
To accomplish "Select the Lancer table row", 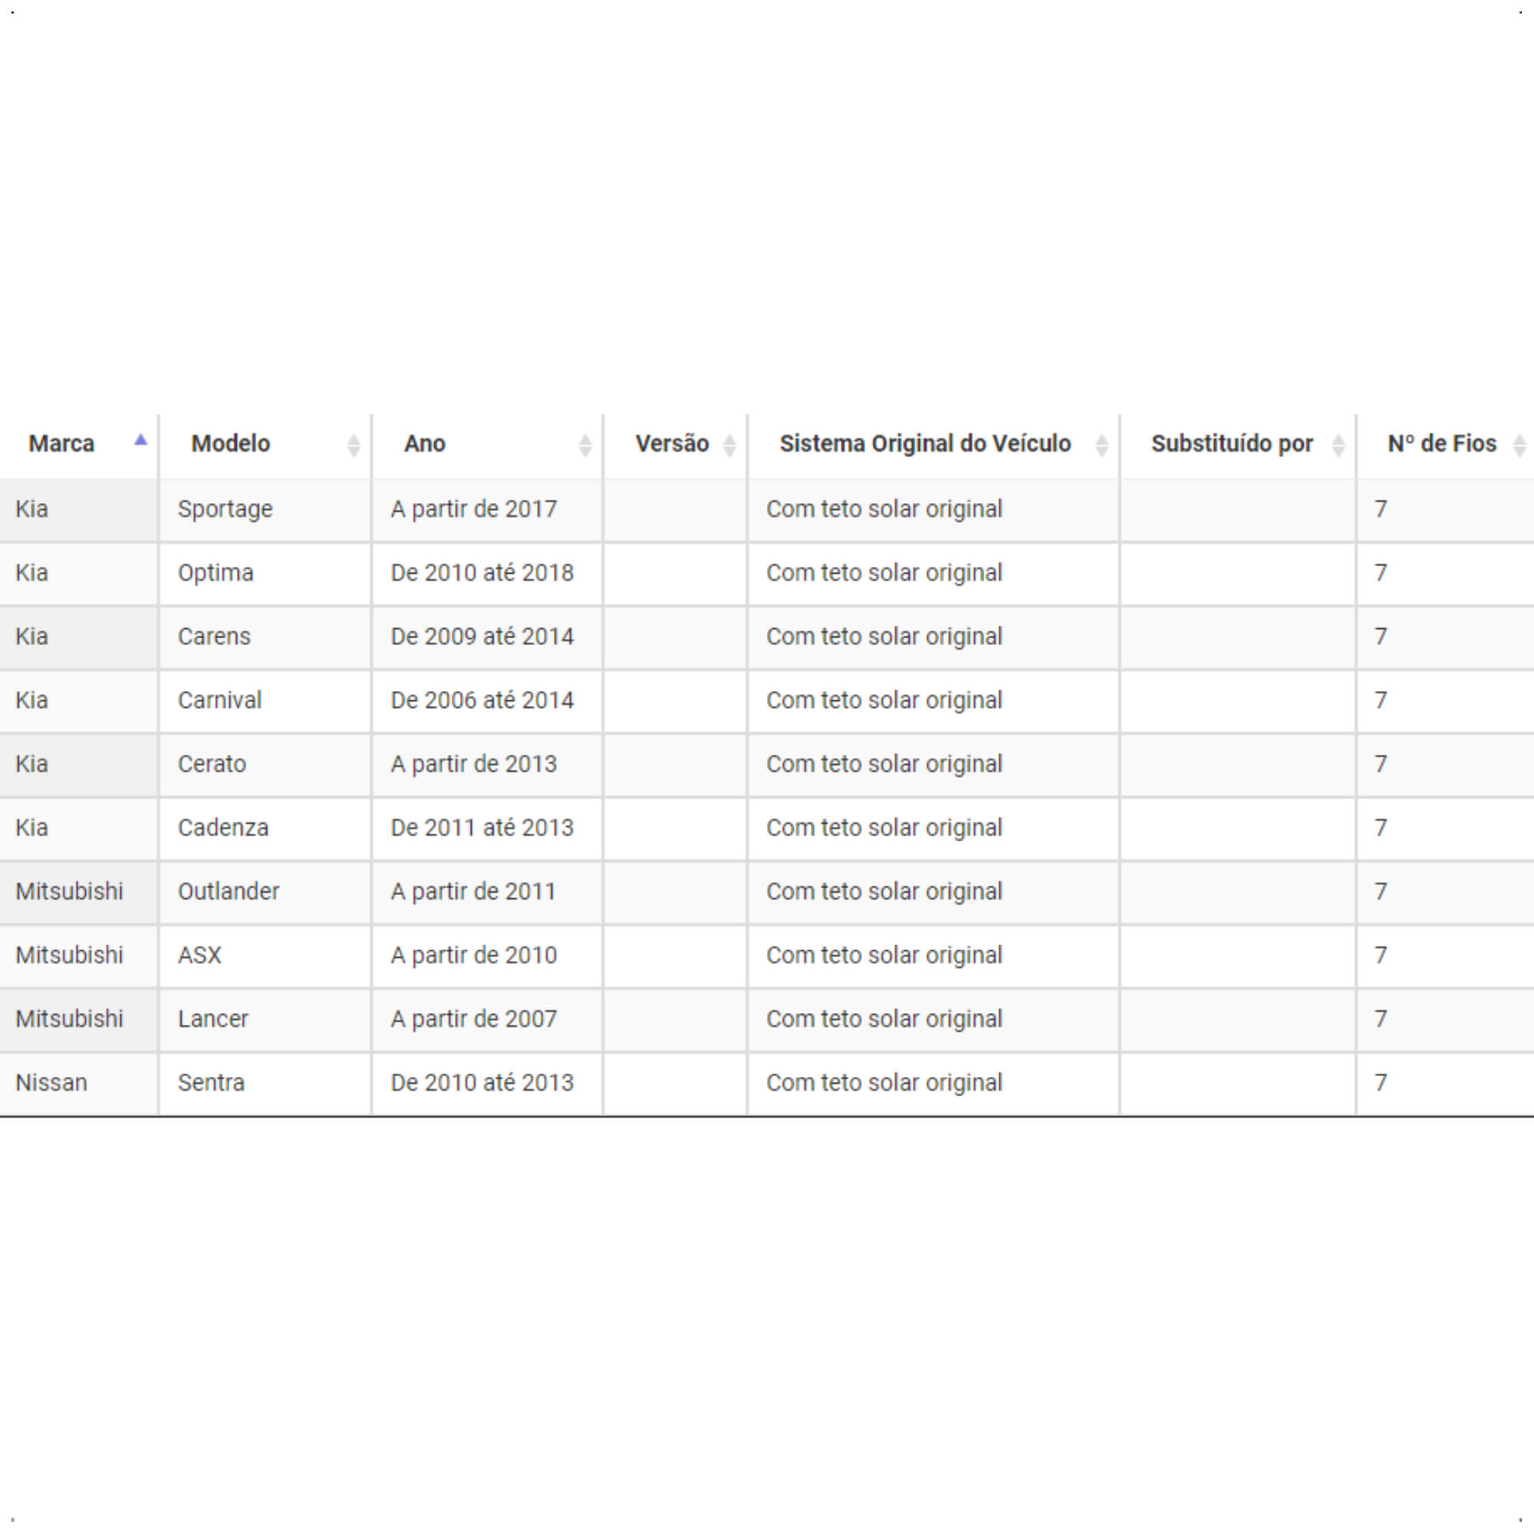I will (x=767, y=1019).
